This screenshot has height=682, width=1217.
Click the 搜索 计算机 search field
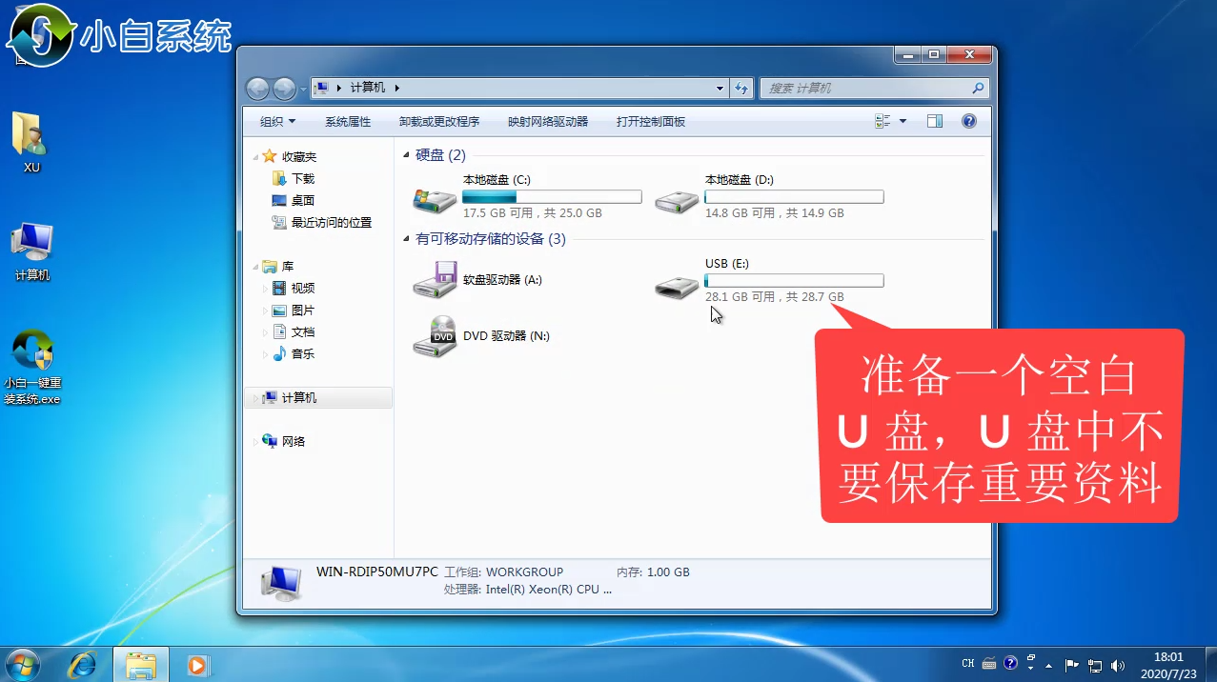coord(864,88)
